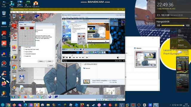Image resolution: width=191 pixels, height=107 pixels.
Task: Show hidden system tray icons chevron
Action: 170,105
